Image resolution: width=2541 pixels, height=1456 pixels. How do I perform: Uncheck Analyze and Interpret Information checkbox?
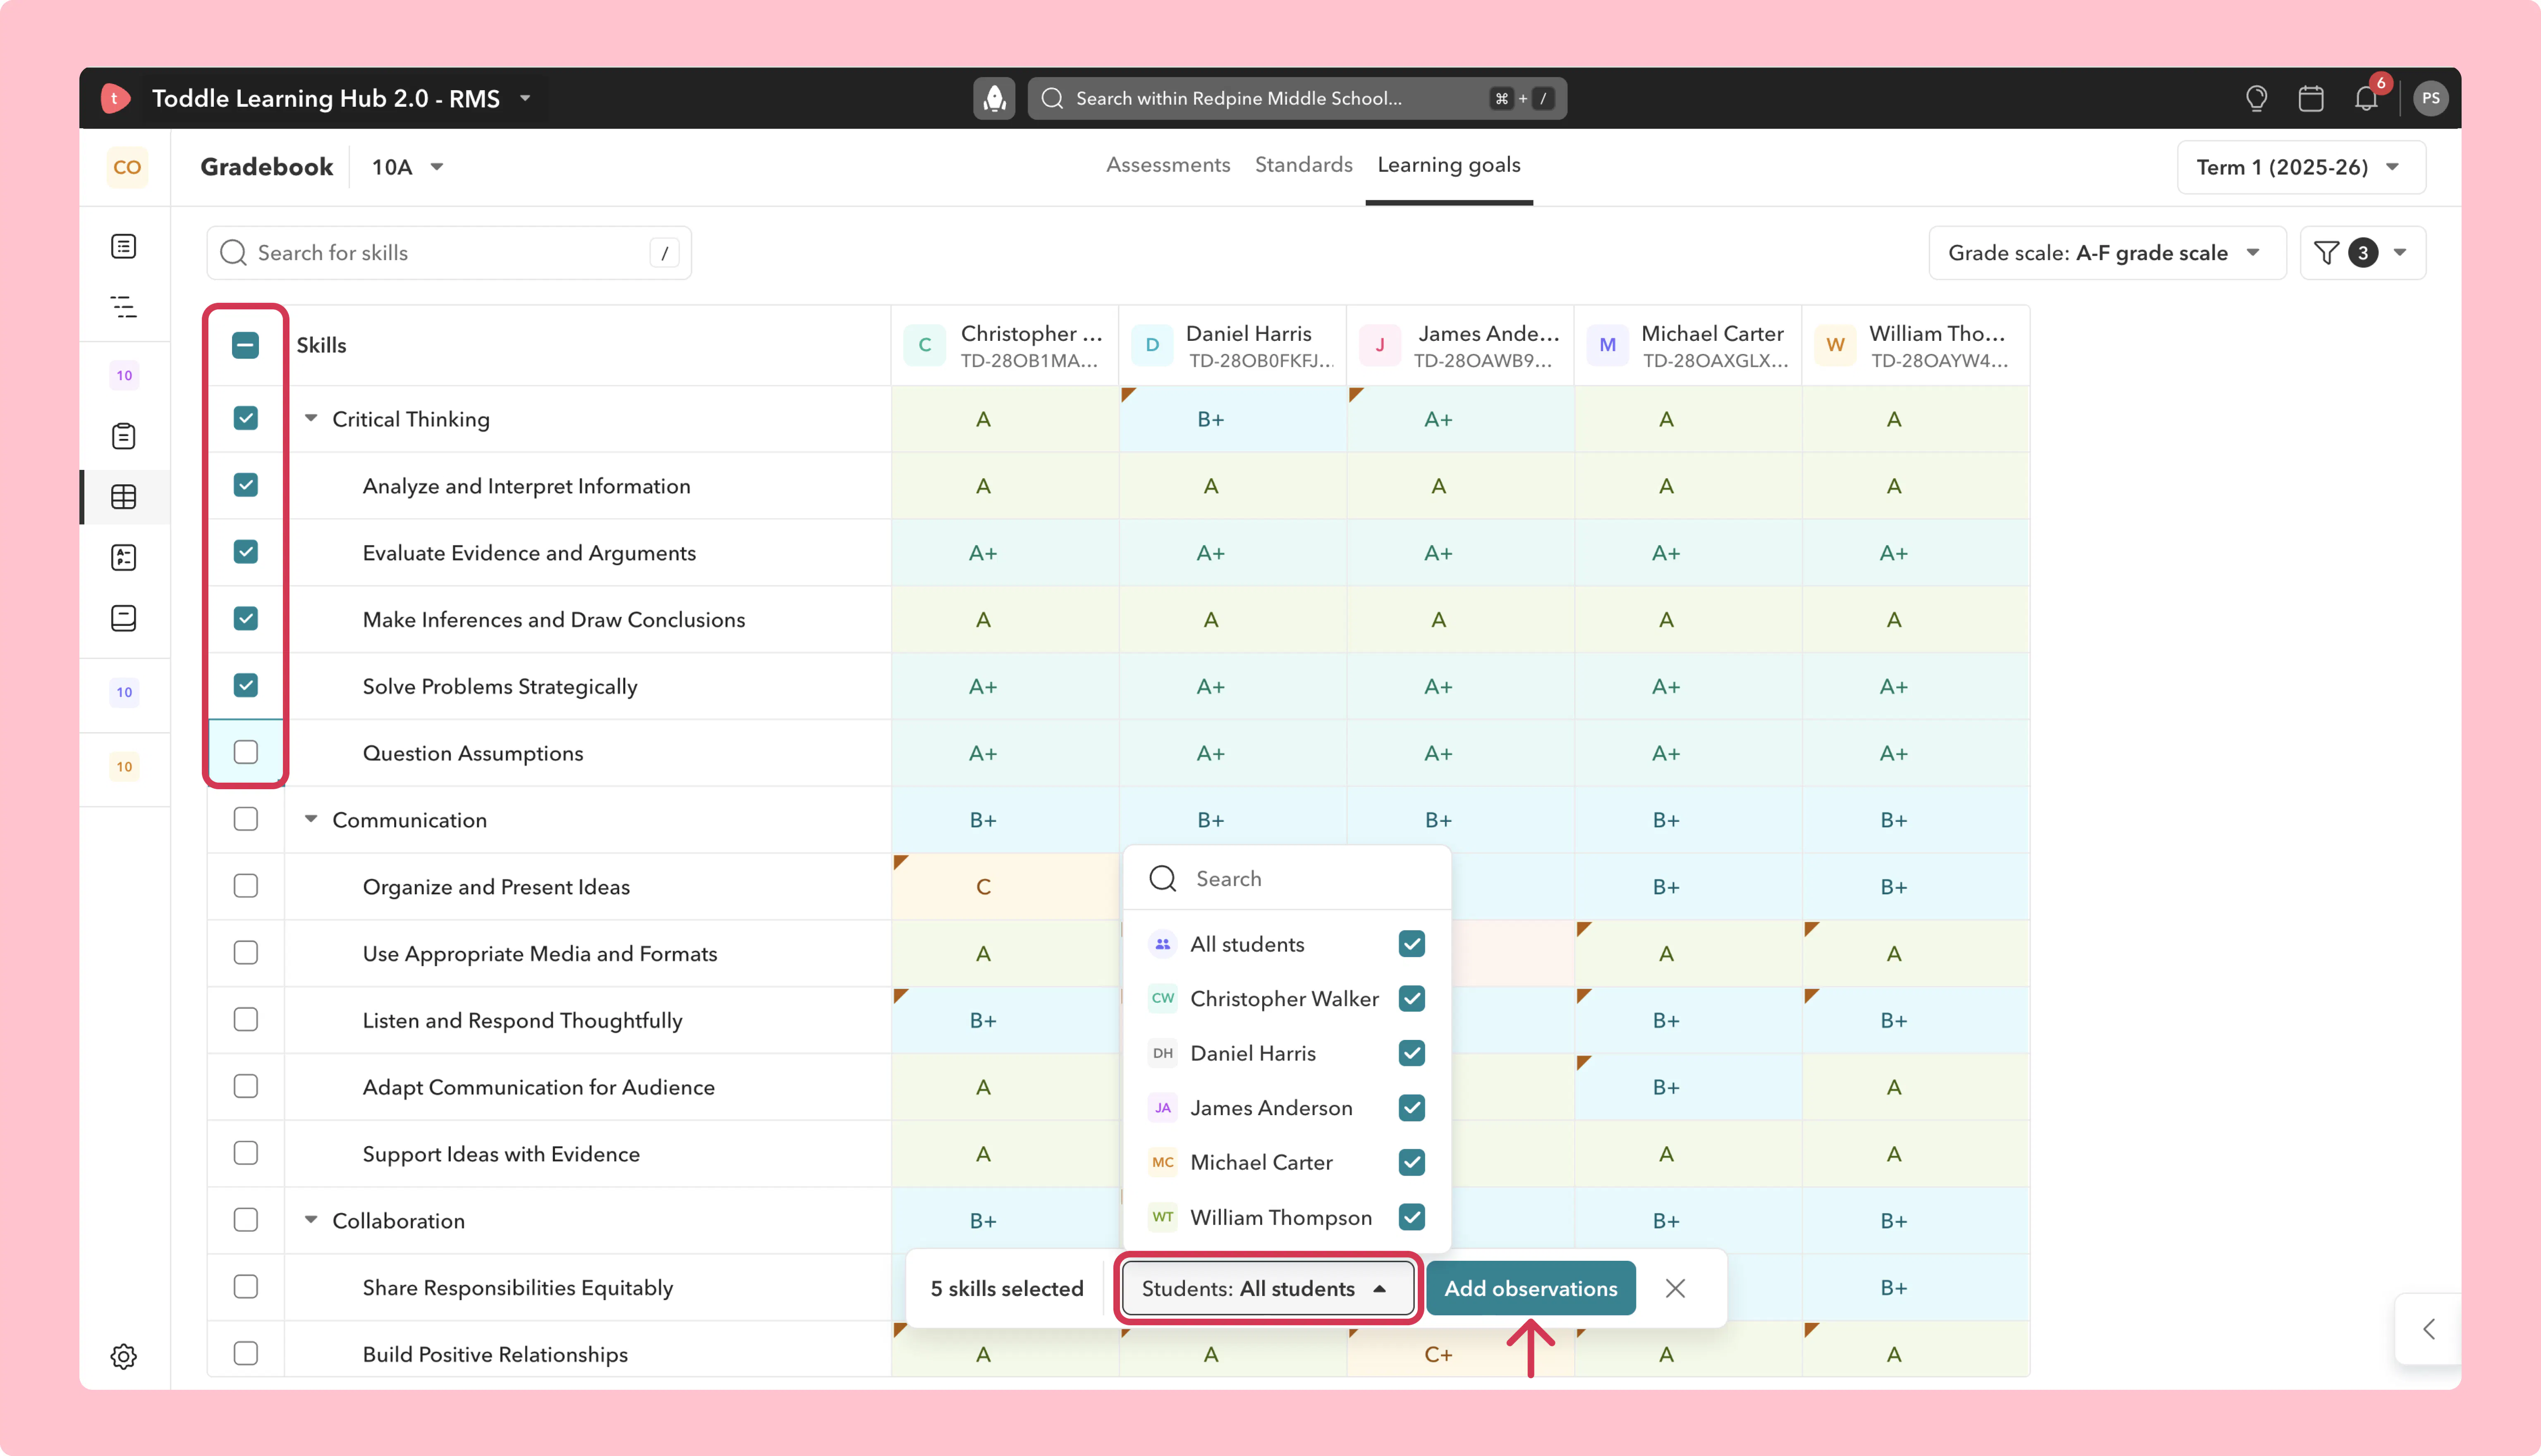pyautogui.click(x=246, y=485)
